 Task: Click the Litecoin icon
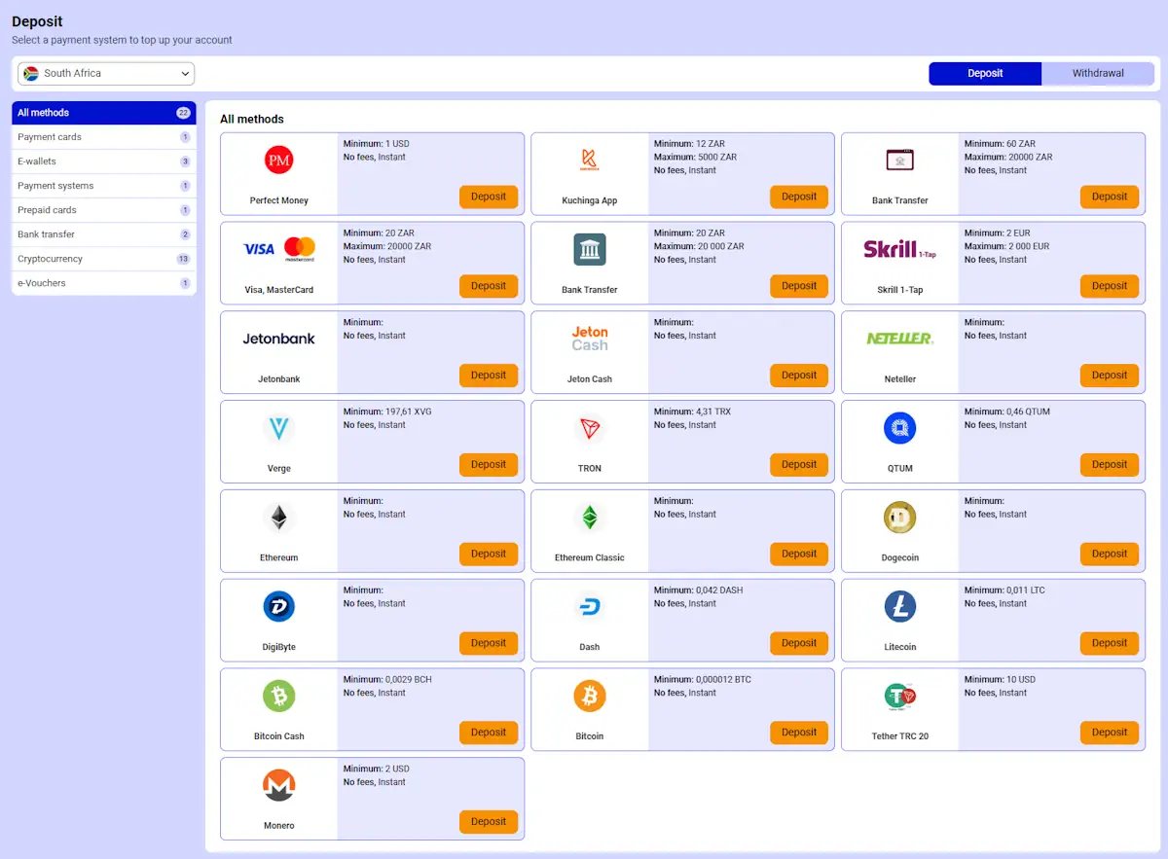[x=899, y=607]
